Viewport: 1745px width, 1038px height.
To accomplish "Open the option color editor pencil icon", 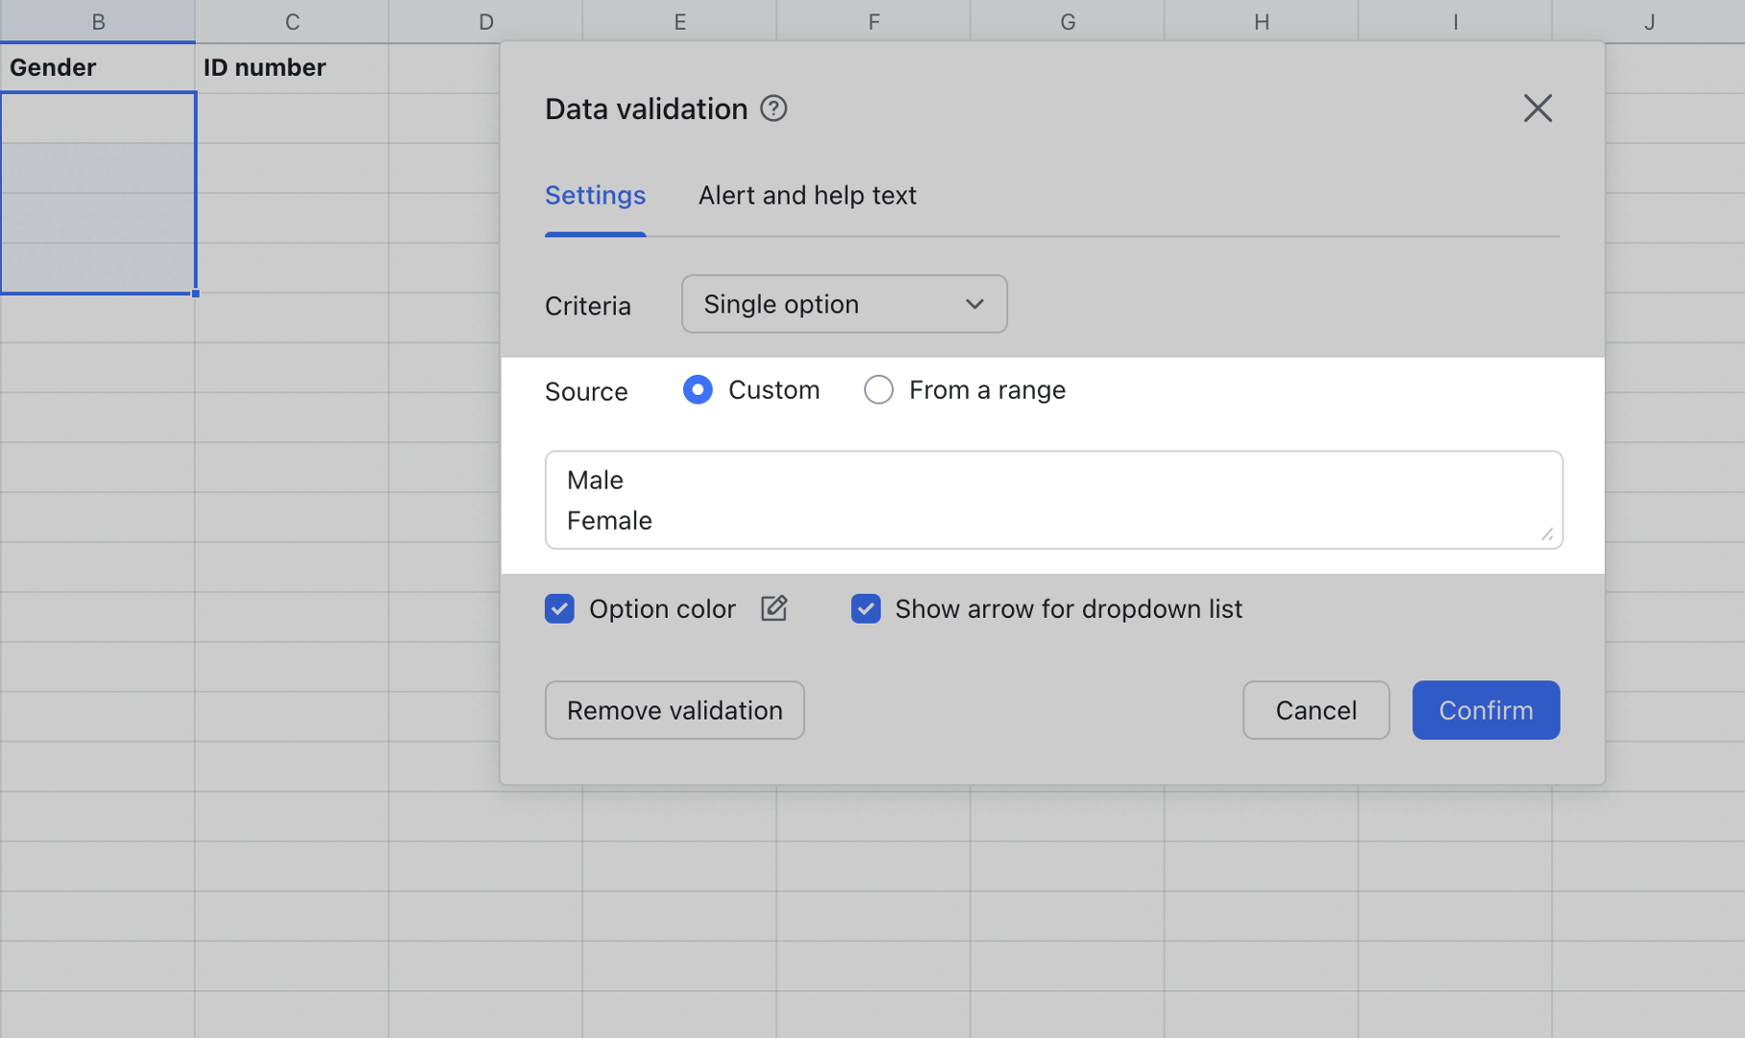I will [774, 608].
